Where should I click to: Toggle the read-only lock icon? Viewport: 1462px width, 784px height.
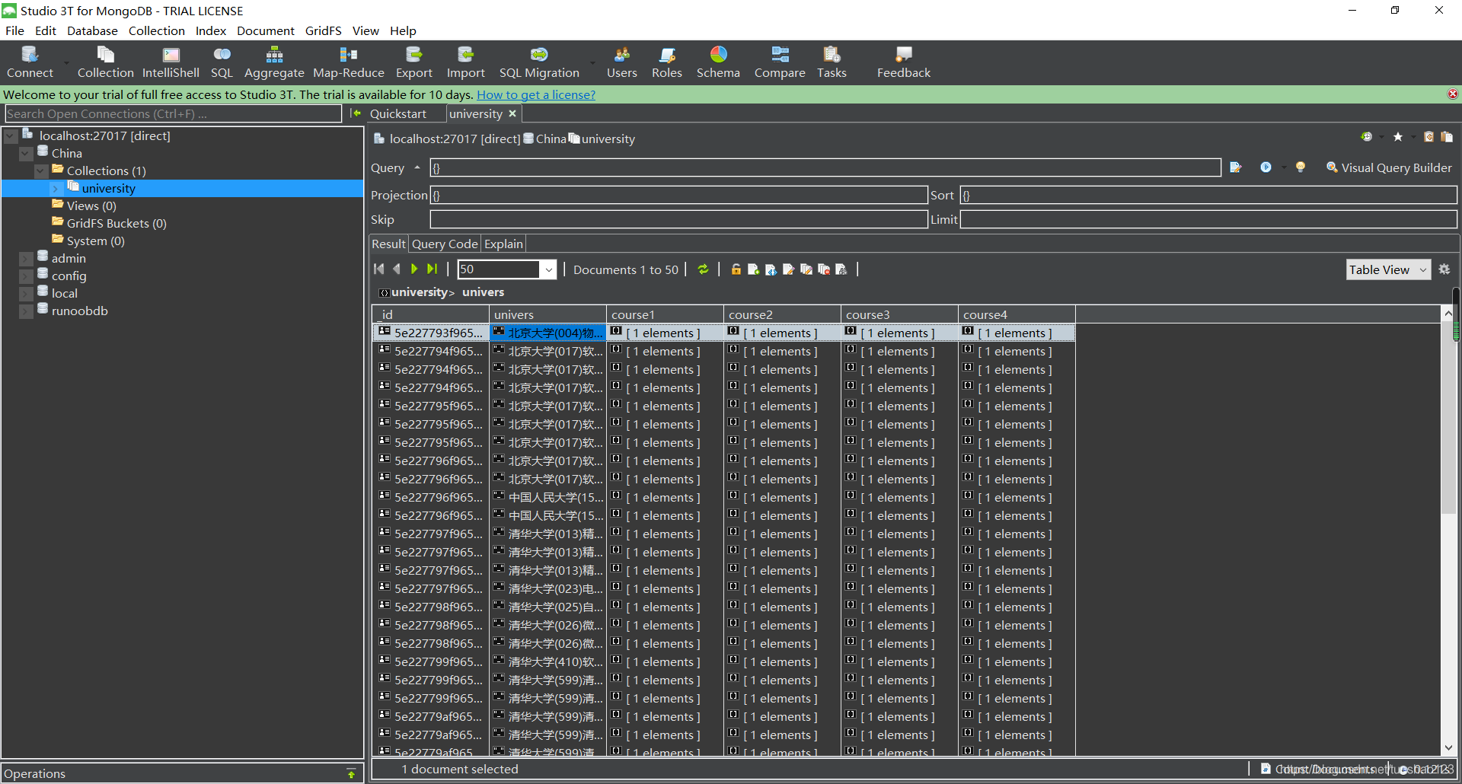click(x=736, y=269)
